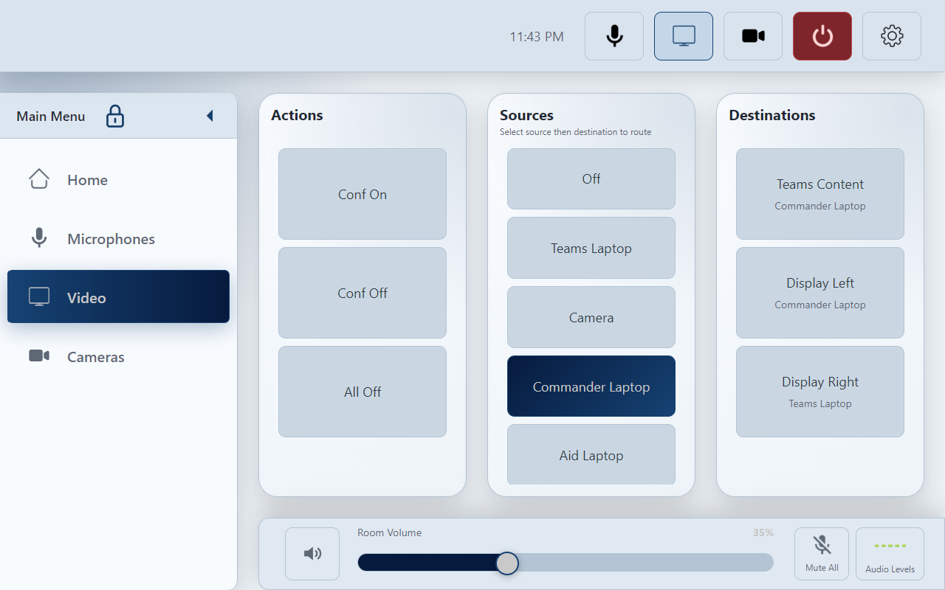Click the Room Volume slider track
Image resolution: width=945 pixels, height=590 pixels.
[x=566, y=563]
